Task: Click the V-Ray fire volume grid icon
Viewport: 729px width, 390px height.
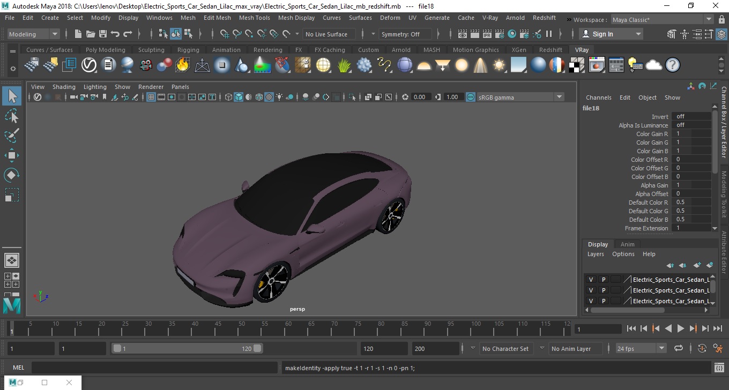Action: pyautogui.click(x=183, y=65)
